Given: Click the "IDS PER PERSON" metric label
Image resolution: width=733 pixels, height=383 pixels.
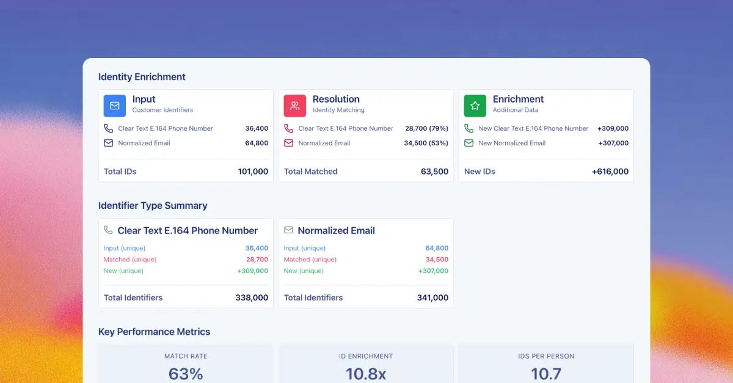Looking at the screenshot, I should (546, 356).
